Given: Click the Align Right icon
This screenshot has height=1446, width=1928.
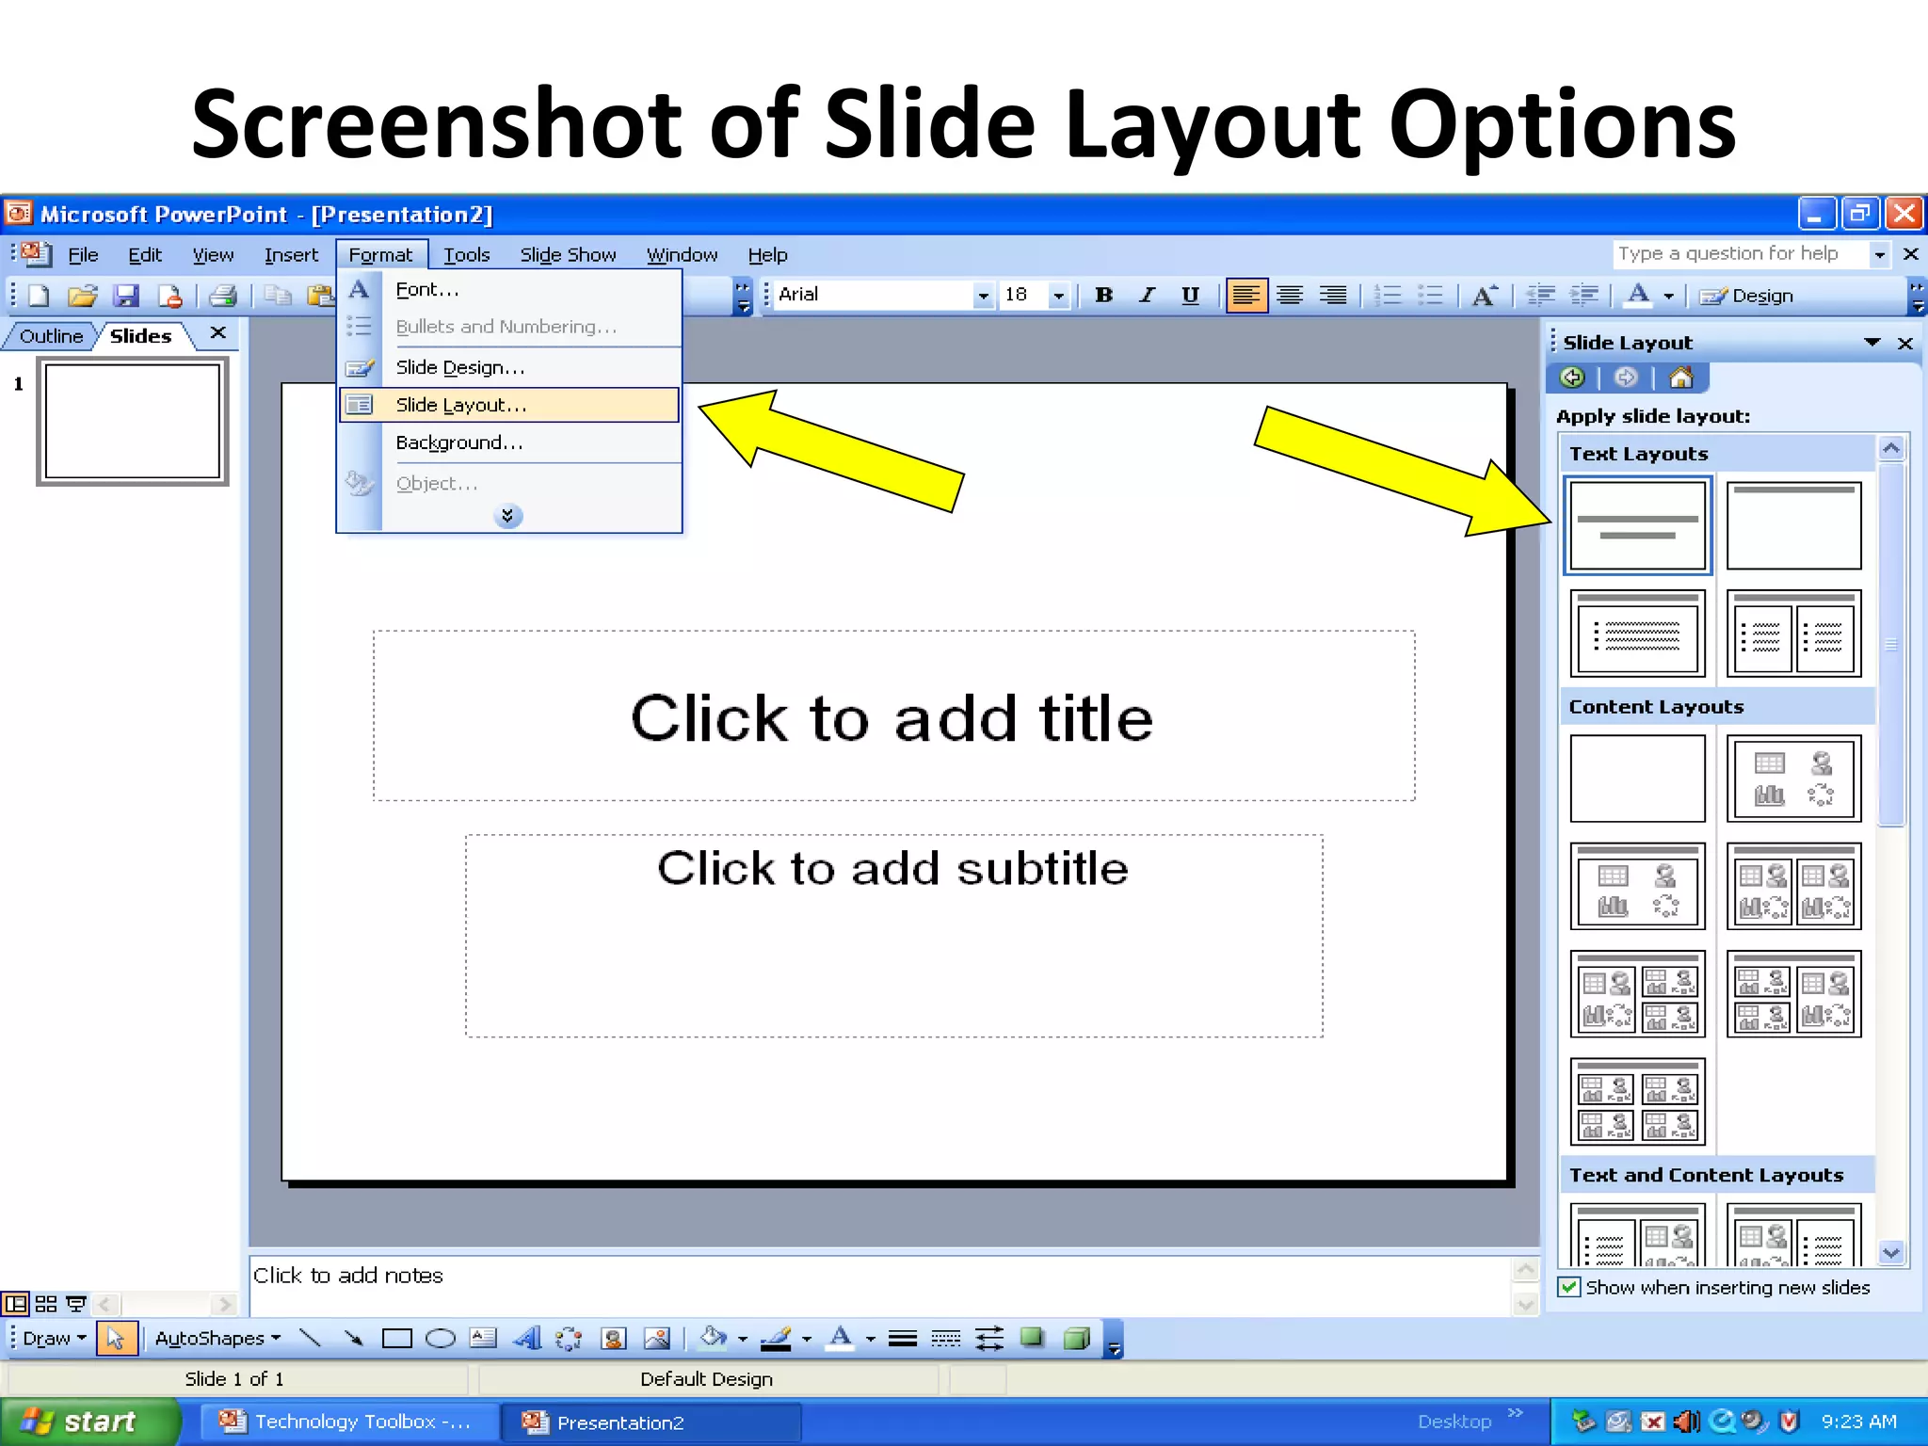Looking at the screenshot, I should pos(1332,295).
